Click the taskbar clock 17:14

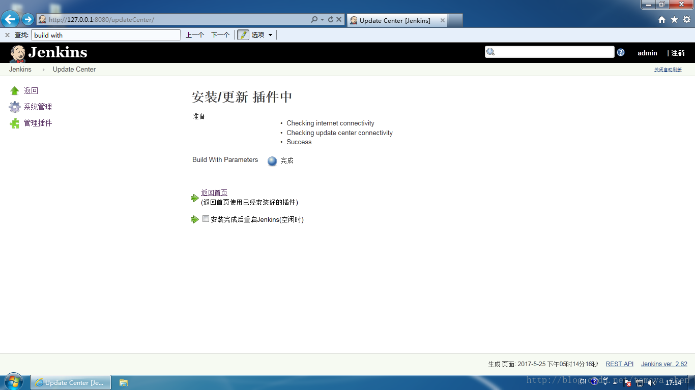tap(673, 383)
